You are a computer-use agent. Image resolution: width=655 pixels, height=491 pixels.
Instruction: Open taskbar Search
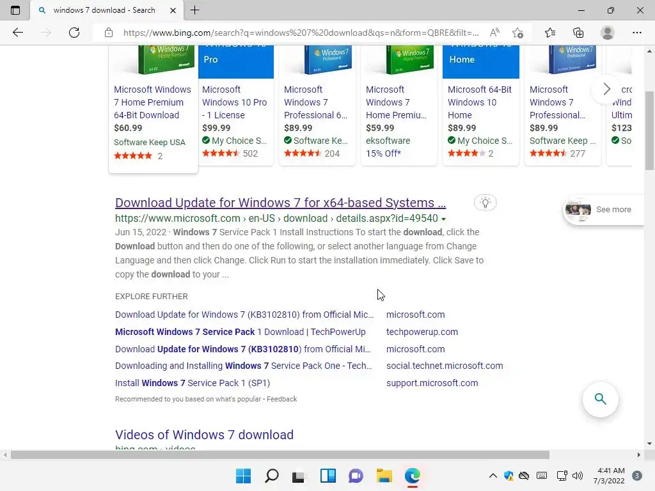tap(271, 476)
